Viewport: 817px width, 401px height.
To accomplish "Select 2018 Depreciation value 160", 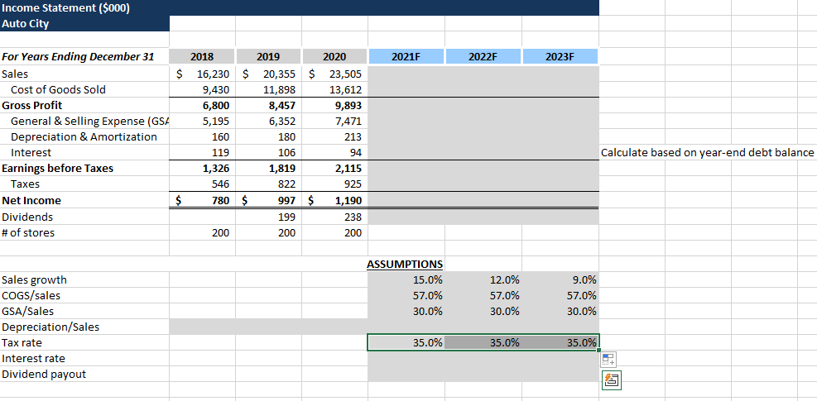I will pos(202,136).
